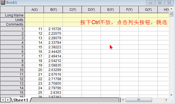Click cell containing 2.63299

tap(53, 70)
